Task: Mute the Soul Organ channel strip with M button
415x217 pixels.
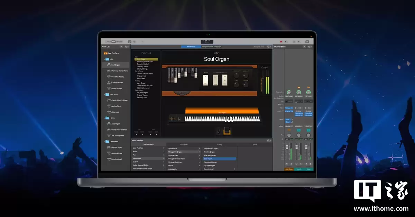Action: (287, 164)
